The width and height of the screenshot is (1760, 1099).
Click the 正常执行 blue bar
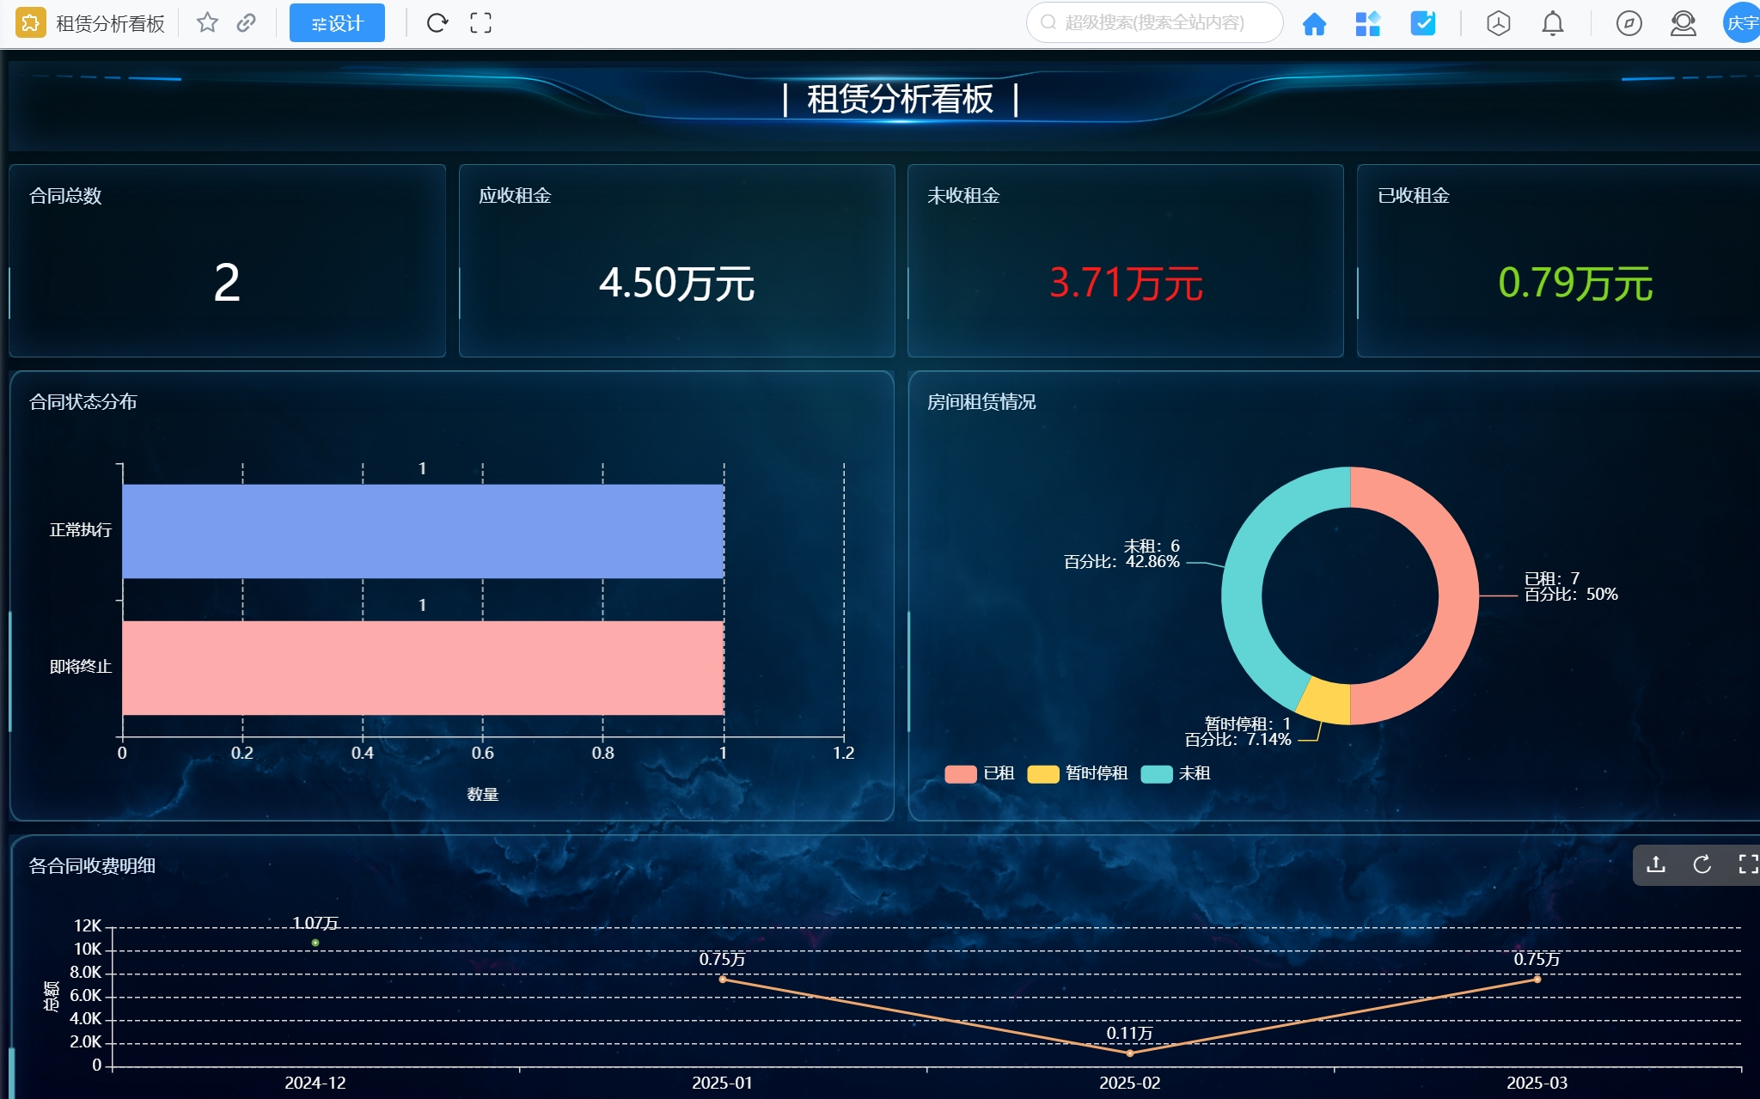pos(423,531)
